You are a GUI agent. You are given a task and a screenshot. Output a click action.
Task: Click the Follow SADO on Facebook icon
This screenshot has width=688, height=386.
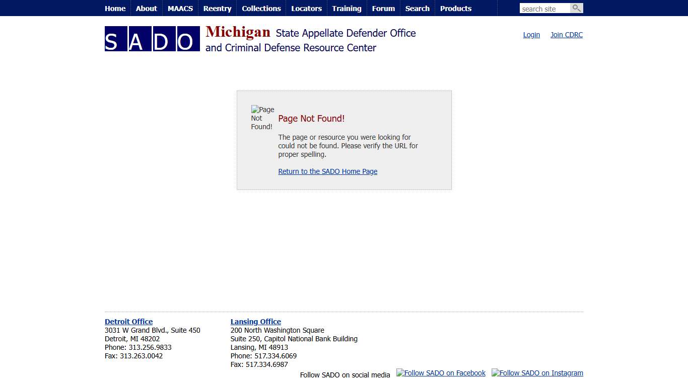(x=441, y=373)
